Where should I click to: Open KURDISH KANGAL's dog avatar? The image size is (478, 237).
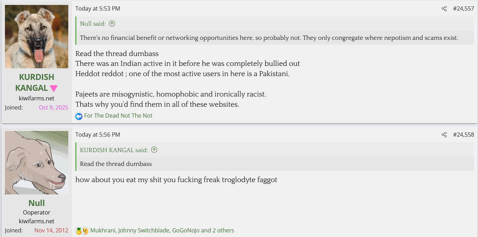coord(37,37)
